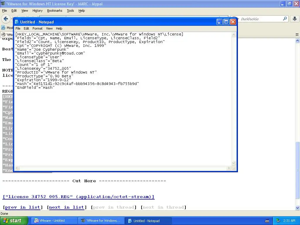Click the 'Untitled - Notepad' taskbar button
Viewport: 300px width, 225px height.
[x=148, y=221]
